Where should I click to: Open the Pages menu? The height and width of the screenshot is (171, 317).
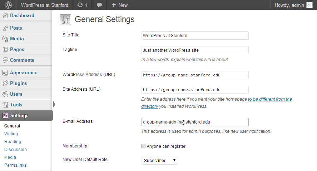(x=17, y=50)
